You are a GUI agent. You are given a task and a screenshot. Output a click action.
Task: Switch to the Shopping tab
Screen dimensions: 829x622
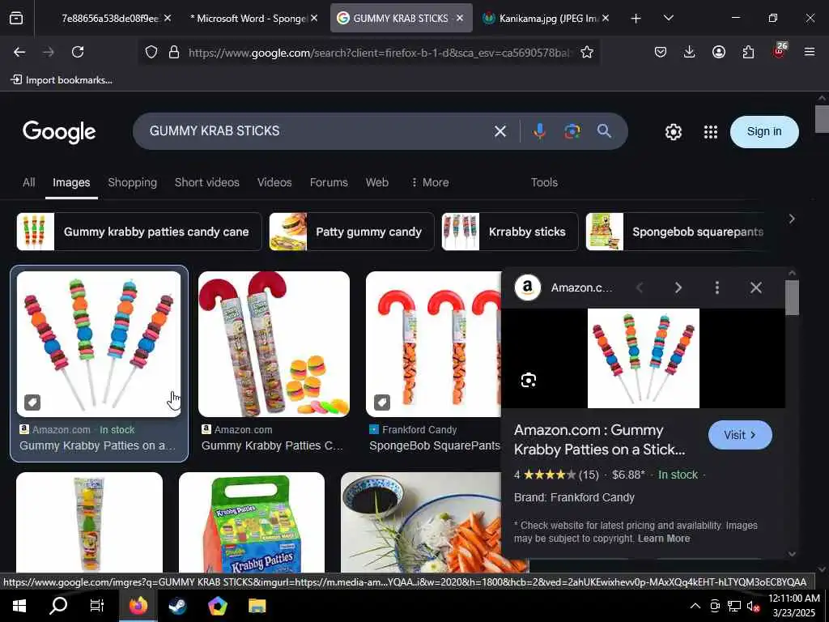132,182
